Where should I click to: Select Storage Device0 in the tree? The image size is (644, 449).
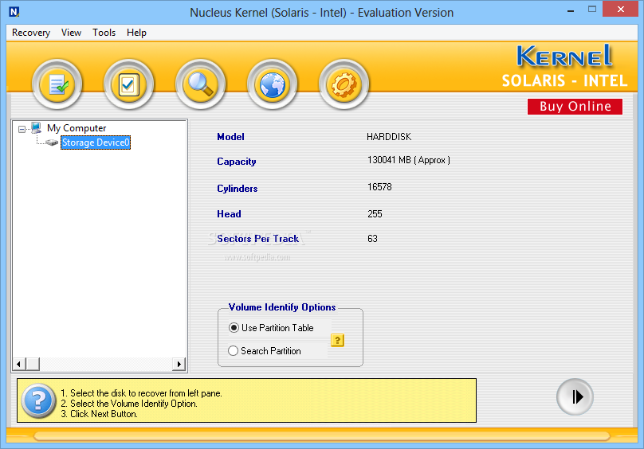96,143
